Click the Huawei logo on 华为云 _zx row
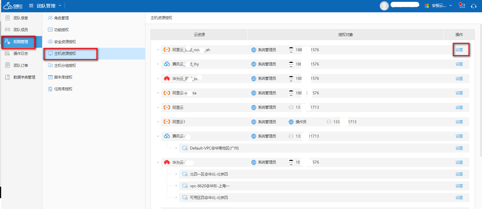Screen dimensions: 482x209 click(x=167, y=78)
